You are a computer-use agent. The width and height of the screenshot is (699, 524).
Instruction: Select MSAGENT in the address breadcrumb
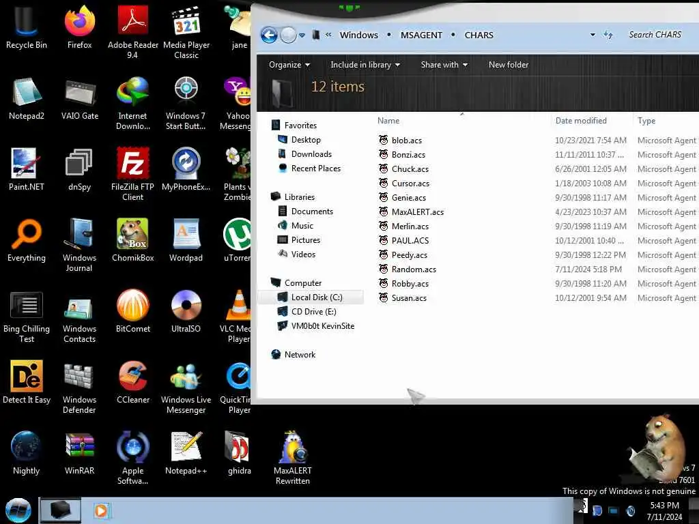pos(421,35)
